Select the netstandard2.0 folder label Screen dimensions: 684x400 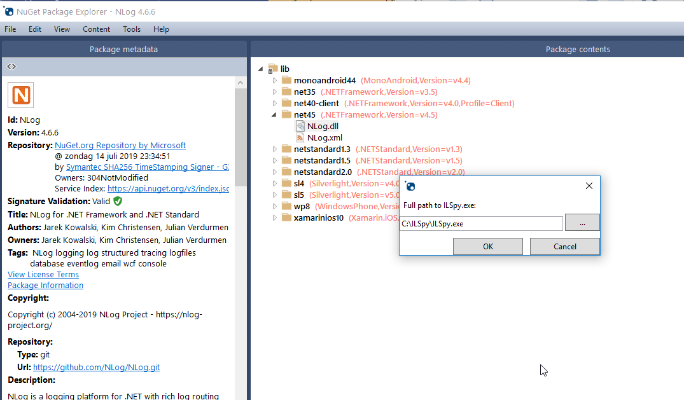pos(323,172)
